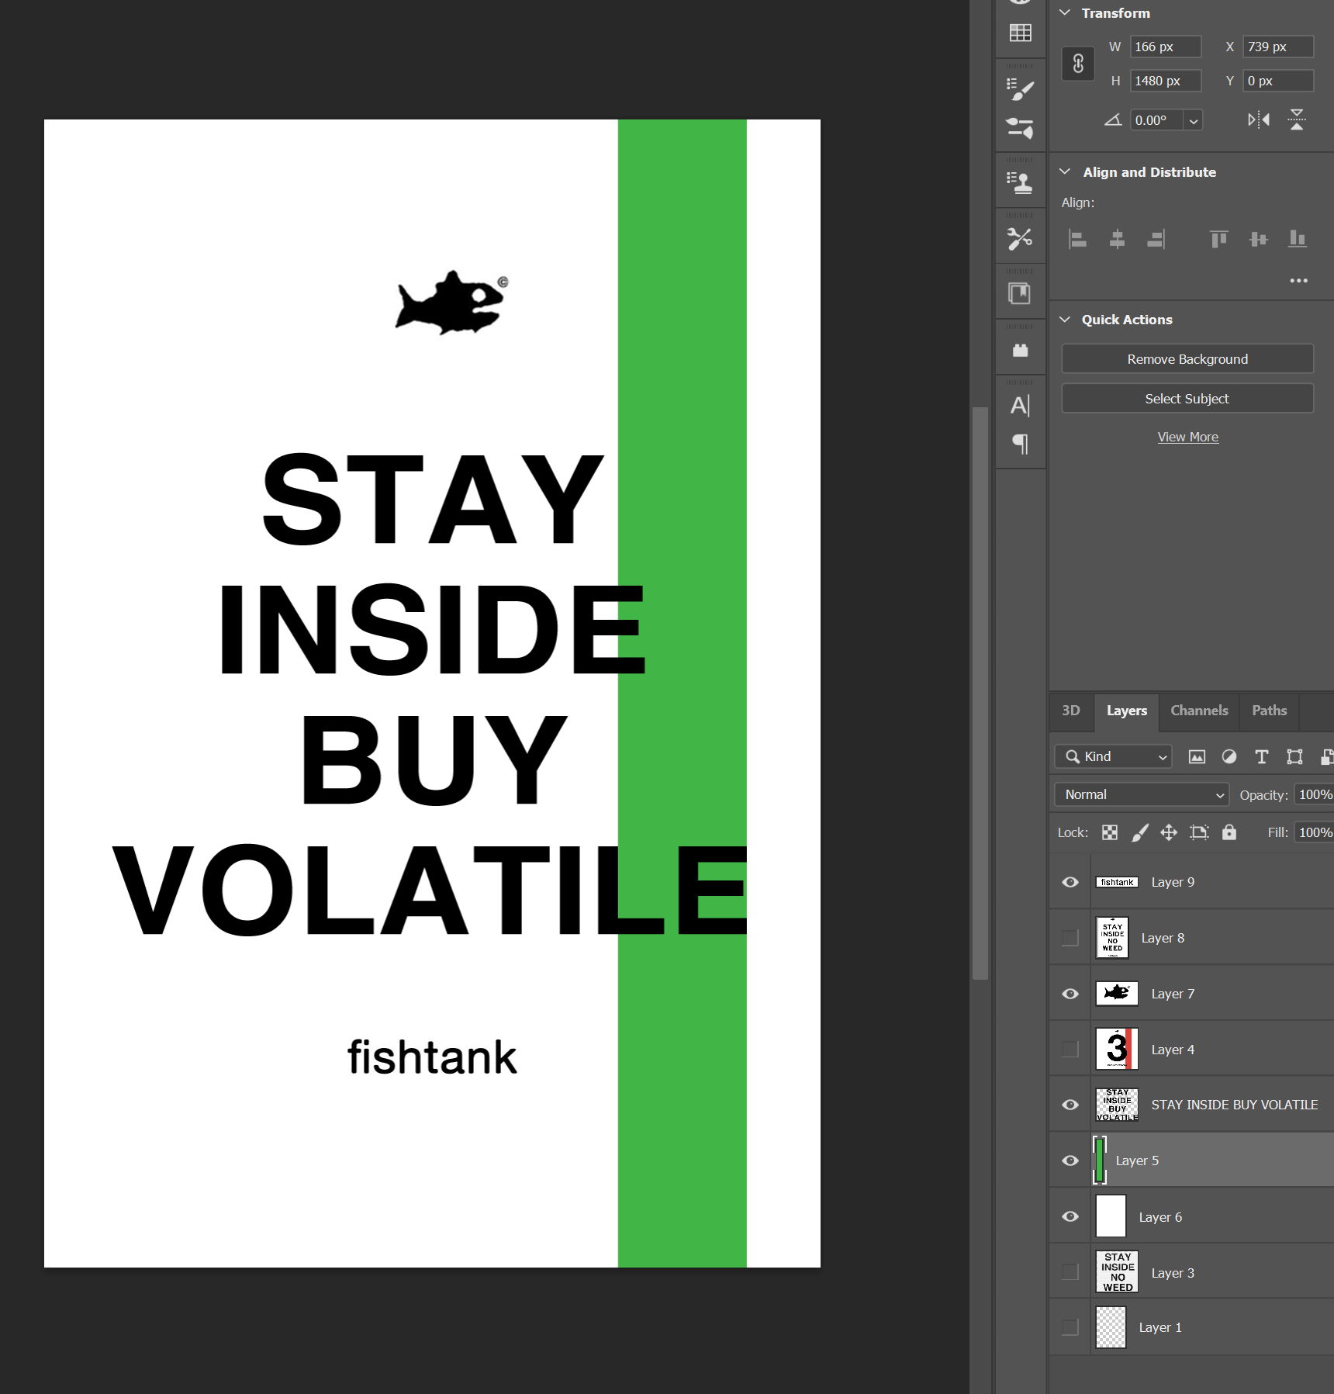Filter layers by type layers icon

pos(1262,756)
